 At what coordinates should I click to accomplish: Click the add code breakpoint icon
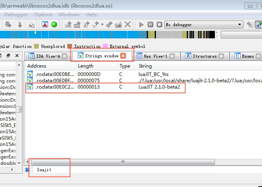point(68,25)
